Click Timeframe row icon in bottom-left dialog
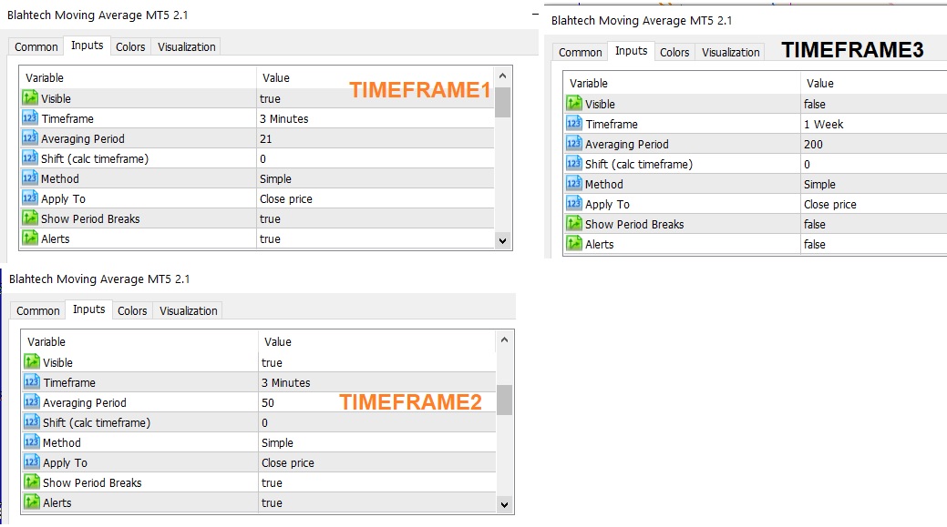Image resolution: width=947 pixels, height=527 pixels. [x=31, y=381]
